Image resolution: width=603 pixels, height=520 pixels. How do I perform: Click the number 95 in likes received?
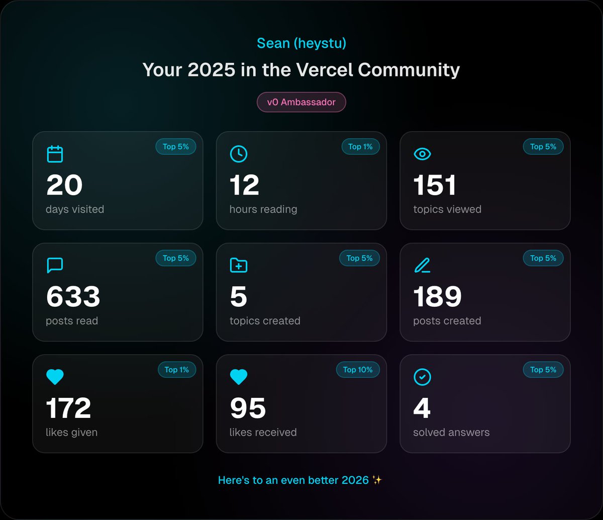point(248,408)
